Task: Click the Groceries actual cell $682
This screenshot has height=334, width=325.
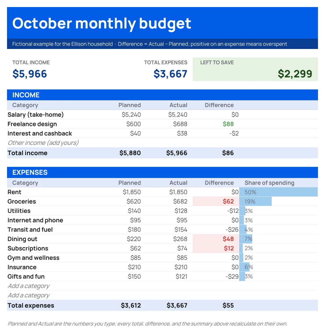Action: 180,201
